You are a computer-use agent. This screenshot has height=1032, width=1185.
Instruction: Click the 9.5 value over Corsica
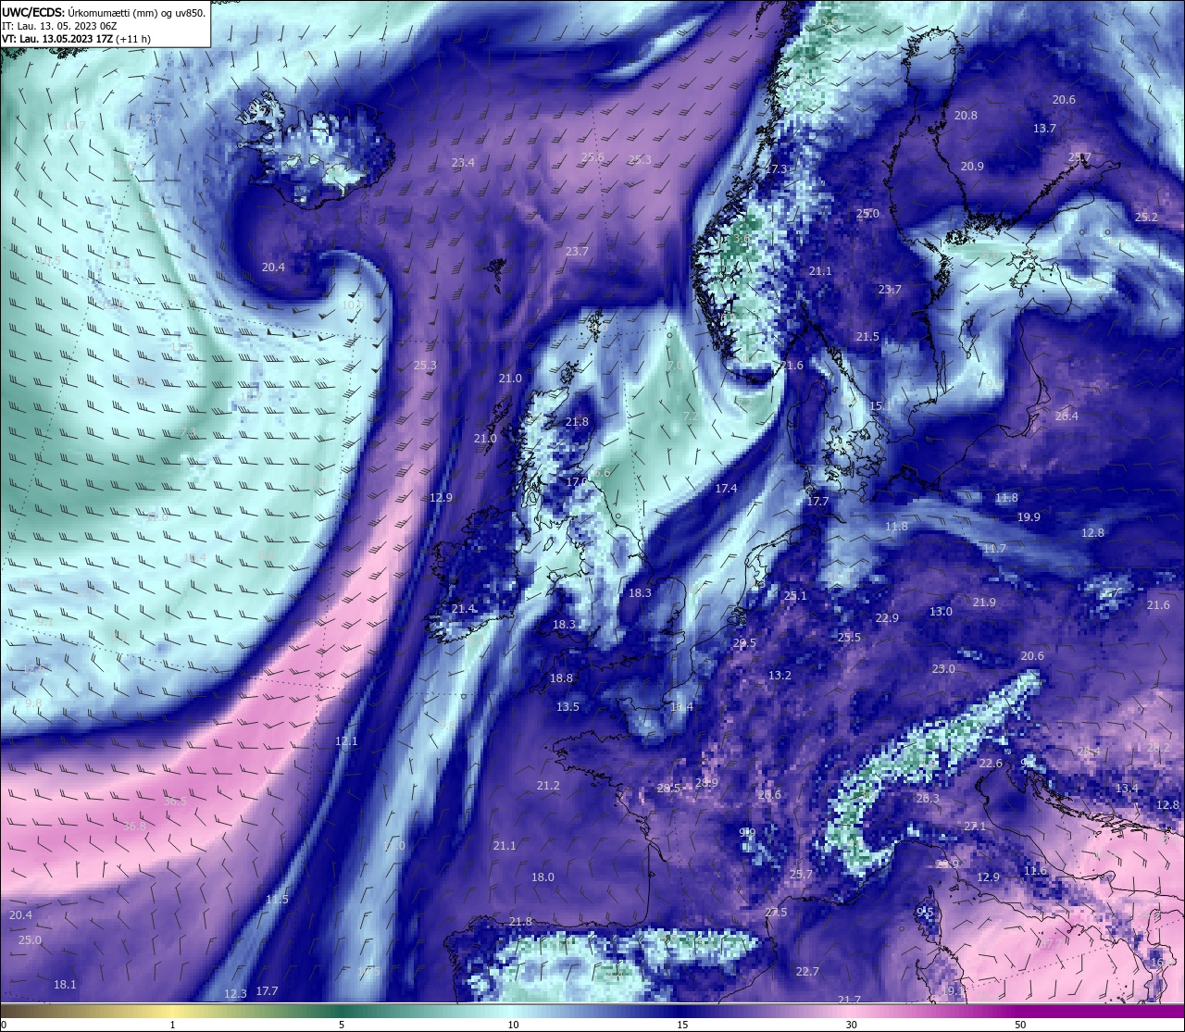click(925, 913)
